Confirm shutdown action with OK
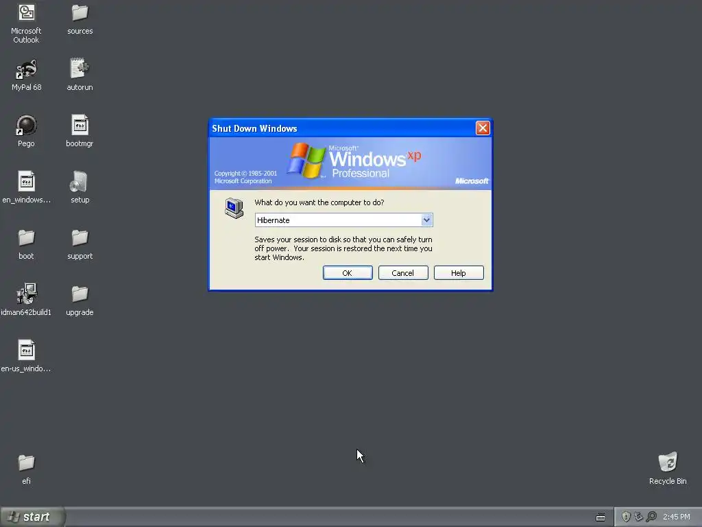This screenshot has width=702, height=527. 348,273
